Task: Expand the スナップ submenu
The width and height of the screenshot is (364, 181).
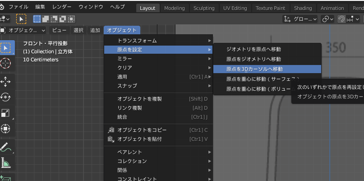Action: (158, 86)
